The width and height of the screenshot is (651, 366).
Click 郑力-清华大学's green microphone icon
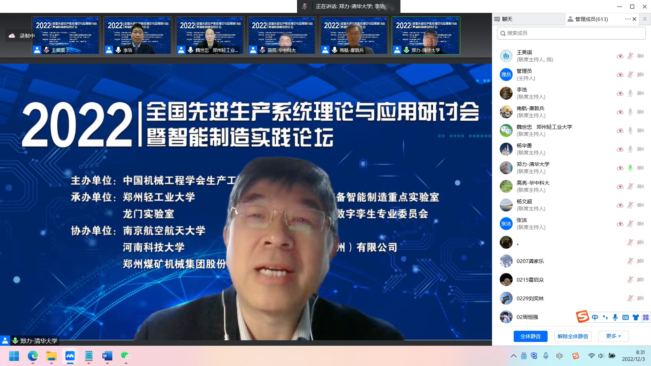(630, 168)
